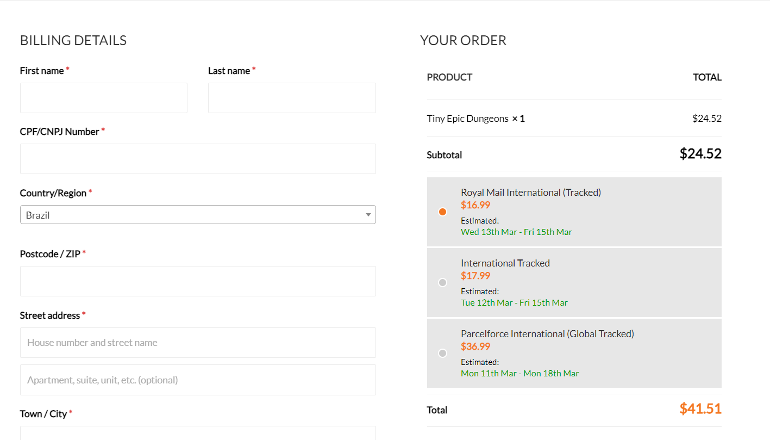Click the First name field label
Viewport: 770px width, 440px height.
point(42,71)
